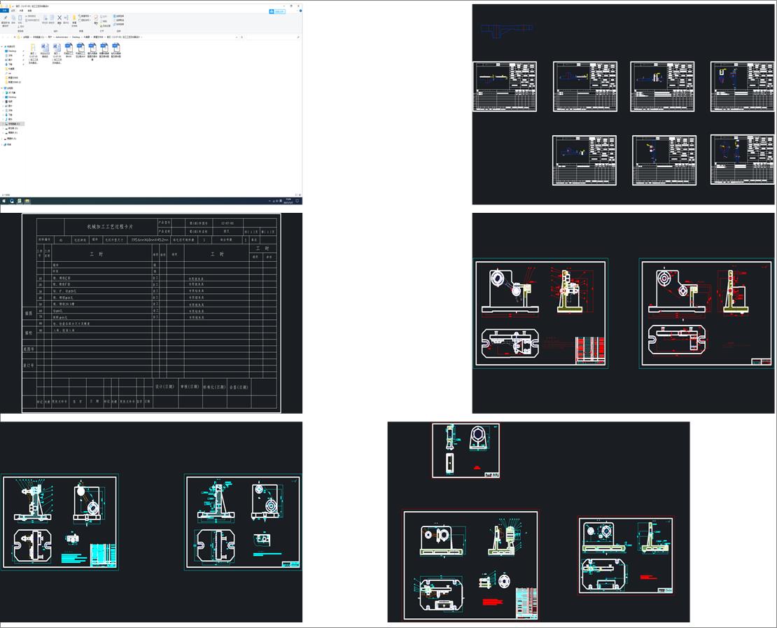Click the blue cloud upload button in Explorer
Screen dimensions: 777x628
pos(277,11)
